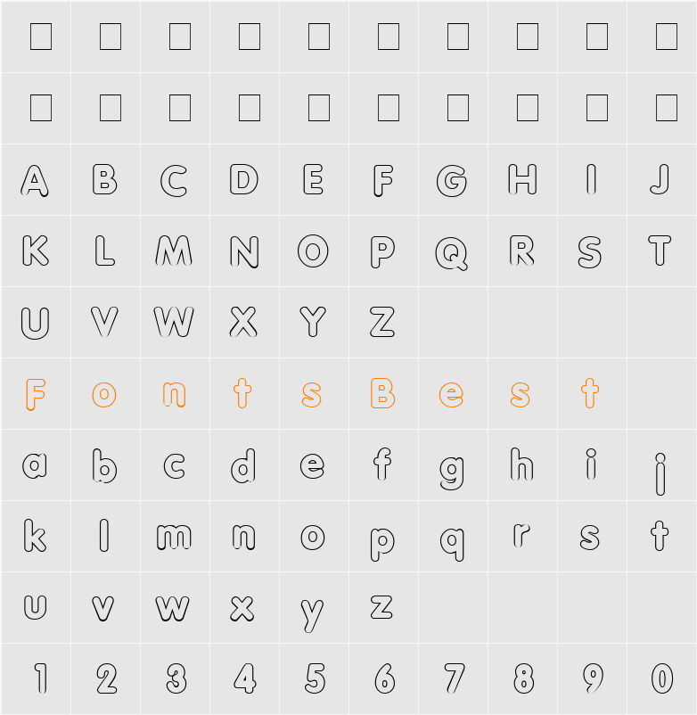Select the uppercase W glyph
697x715 pixels.
(x=174, y=322)
